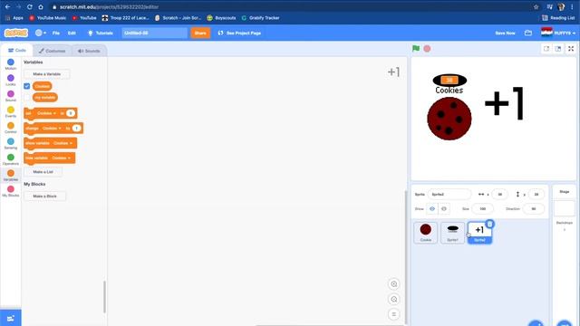Reset workspace zoom with equals icon
This screenshot has width=580, height=326.
(x=394, y=314)
